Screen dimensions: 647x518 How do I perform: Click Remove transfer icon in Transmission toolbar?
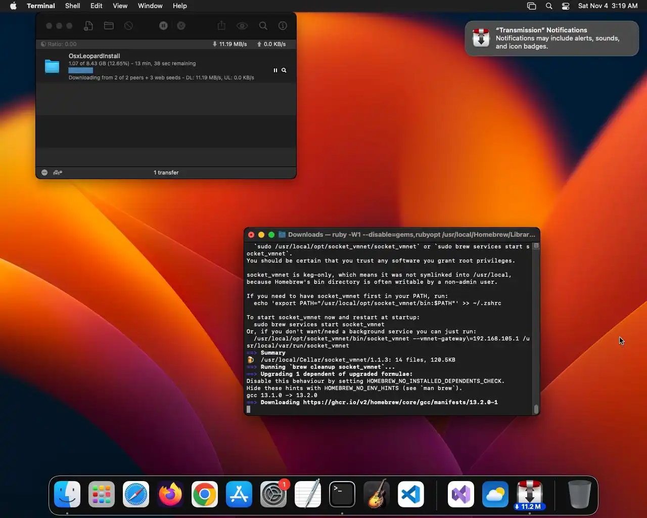click(x=129, y=26)
